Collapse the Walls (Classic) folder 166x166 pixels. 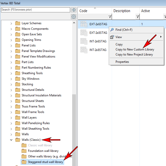(x=11, y=140)
